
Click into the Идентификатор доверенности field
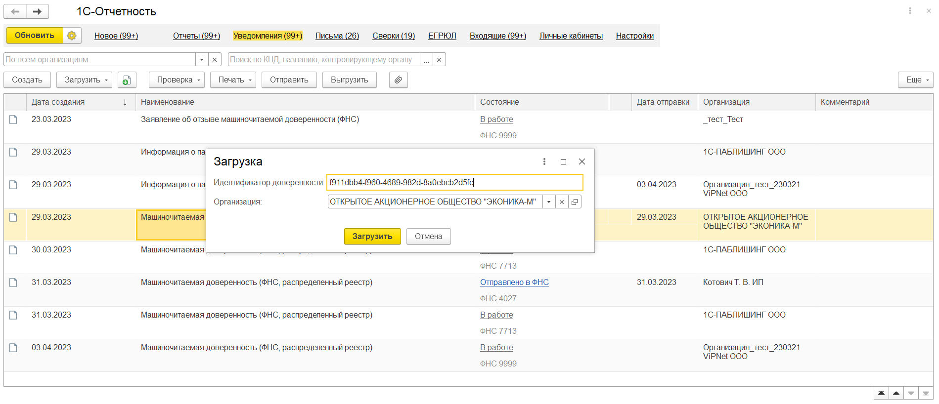(x=454, y=182)
